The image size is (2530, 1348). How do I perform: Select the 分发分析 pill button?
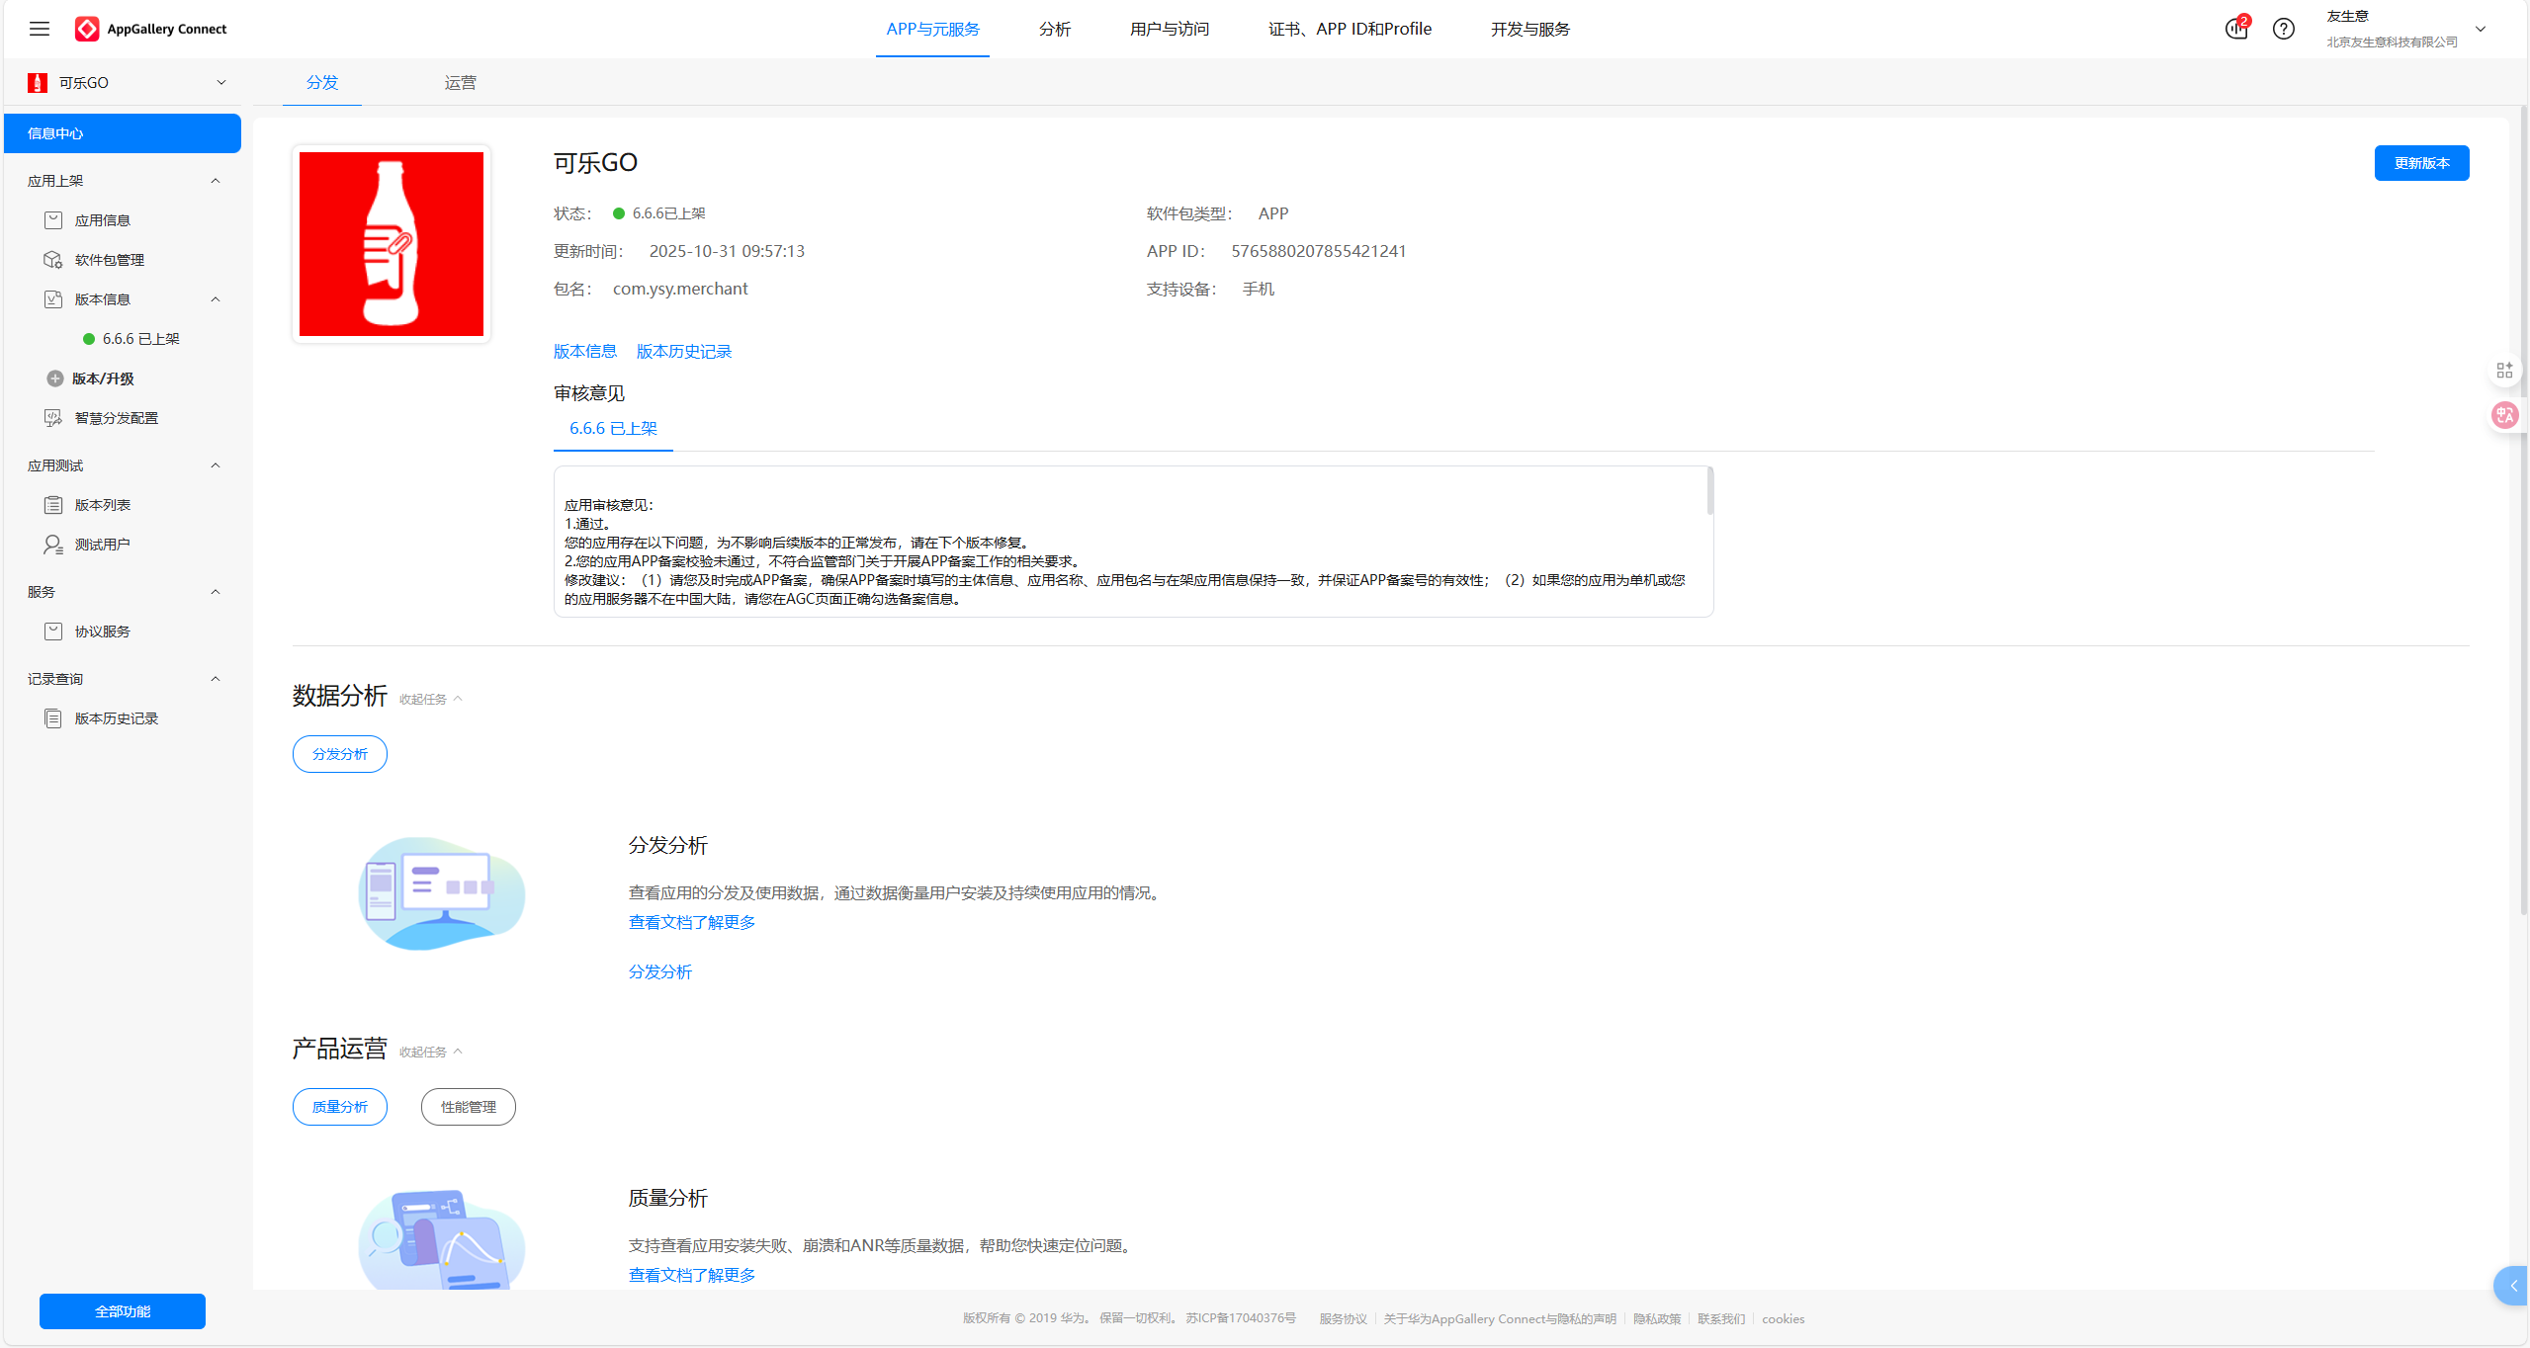[339, 754]
